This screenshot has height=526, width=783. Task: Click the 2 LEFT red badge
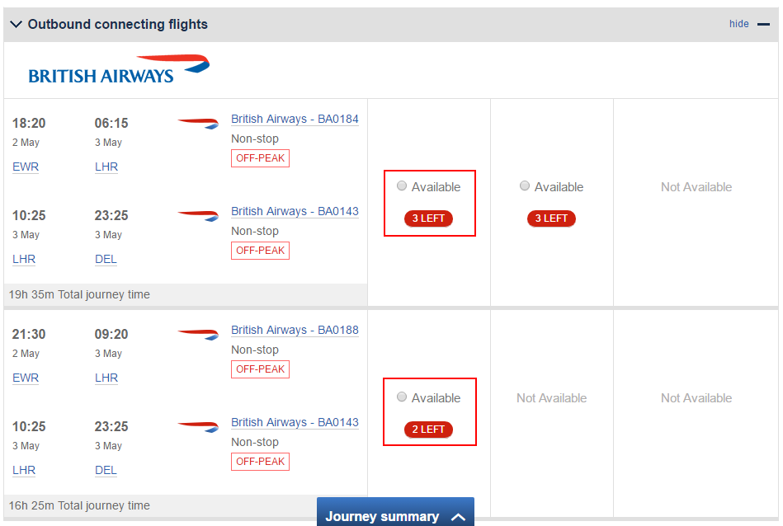(428, 430)
